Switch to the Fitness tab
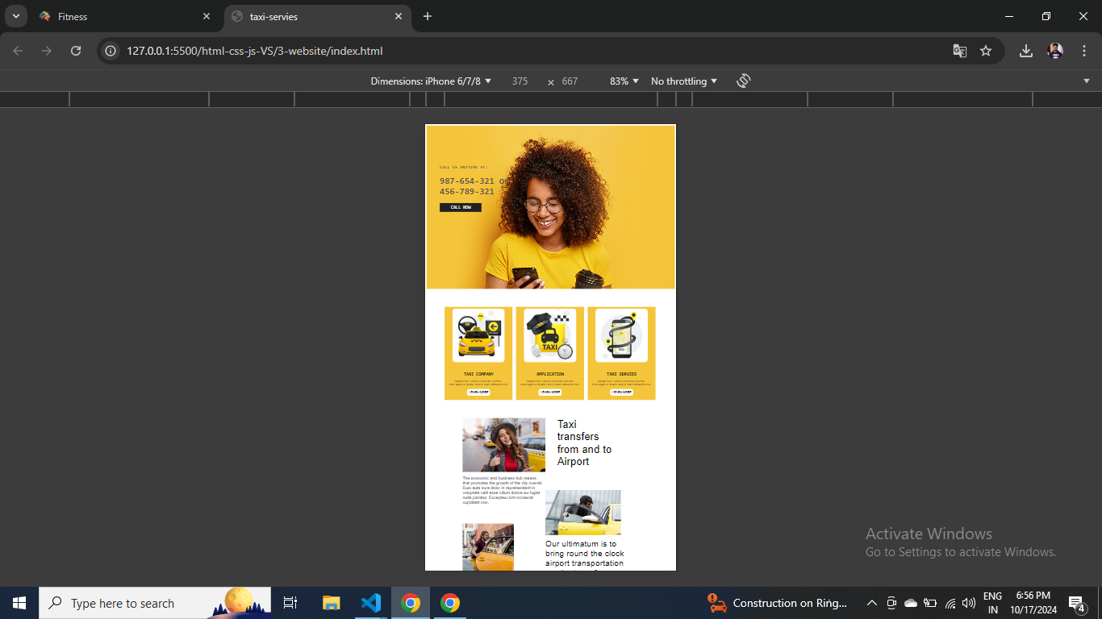 point(123,16)
